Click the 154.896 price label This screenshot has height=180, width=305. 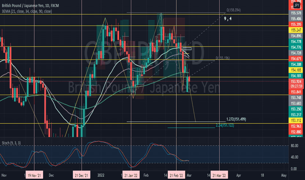(296, 36)
